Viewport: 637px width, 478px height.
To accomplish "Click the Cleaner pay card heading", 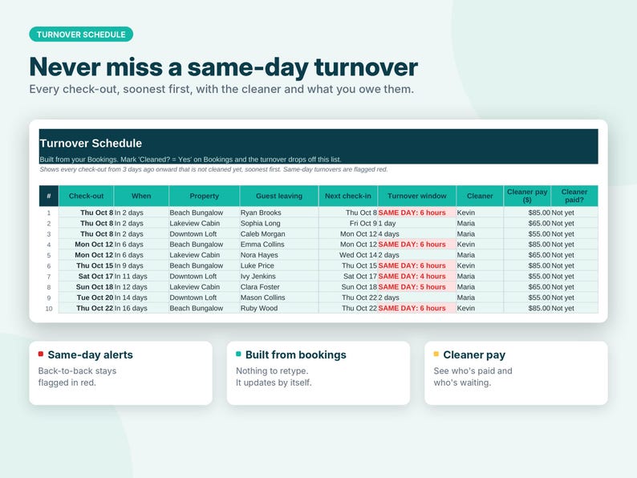I will pos(474,355).
